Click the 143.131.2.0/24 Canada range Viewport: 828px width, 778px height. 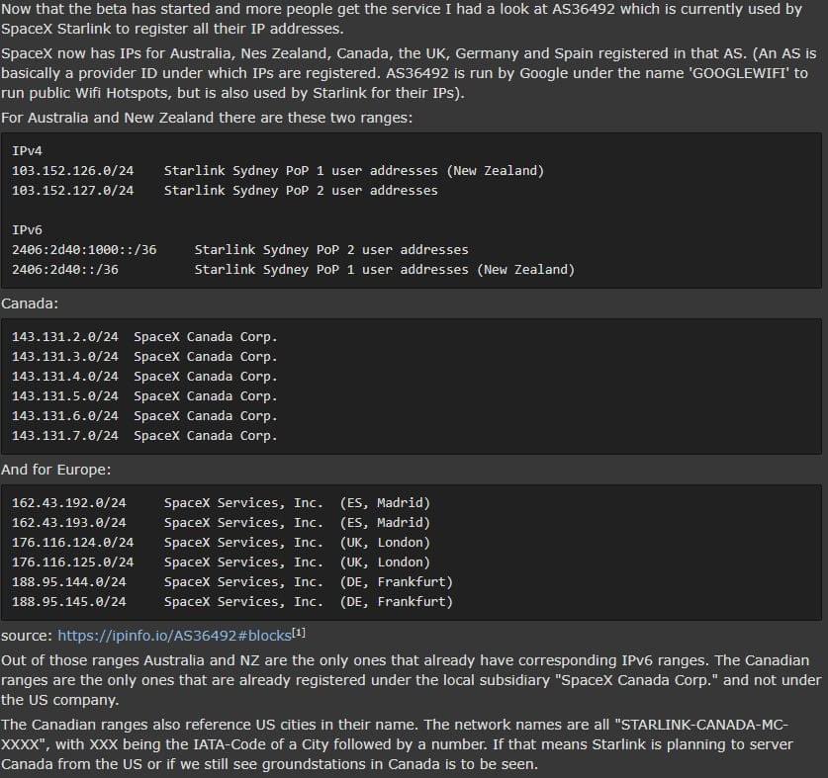click(x=65, y=337)
